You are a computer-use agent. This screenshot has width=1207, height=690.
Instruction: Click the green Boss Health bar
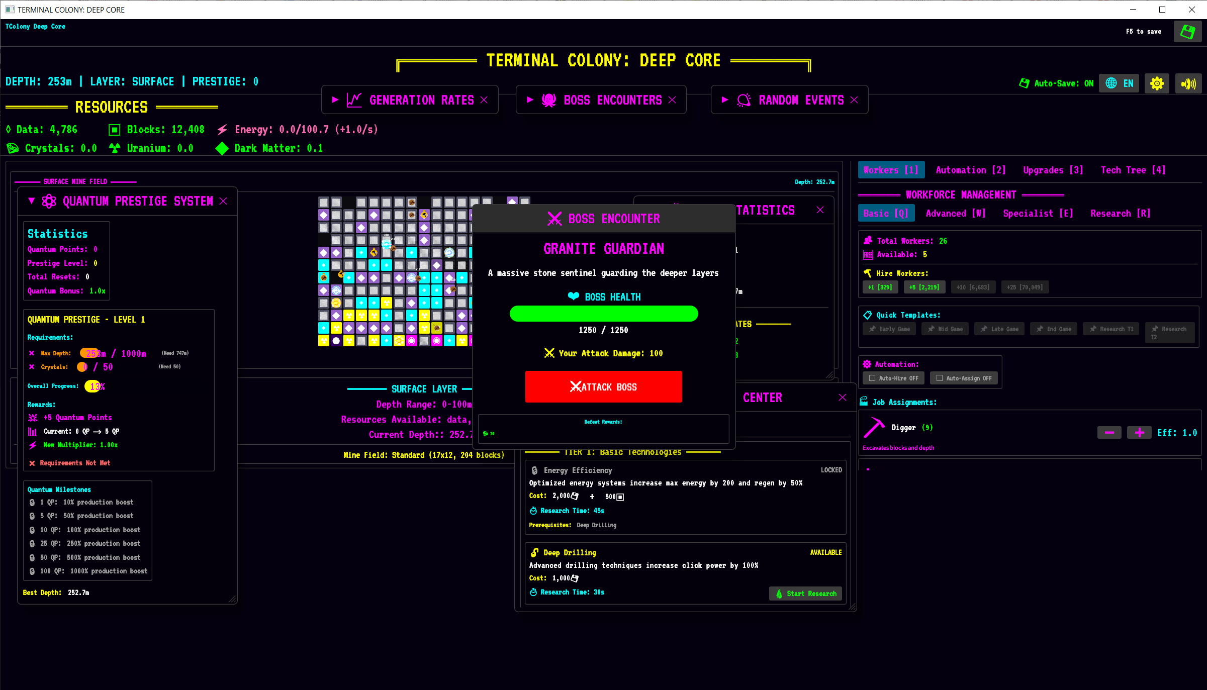[x=603, y=314]
